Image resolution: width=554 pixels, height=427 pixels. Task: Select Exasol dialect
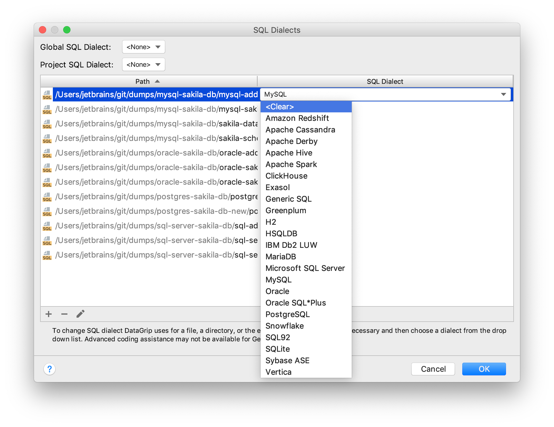[x=306, y=187]
